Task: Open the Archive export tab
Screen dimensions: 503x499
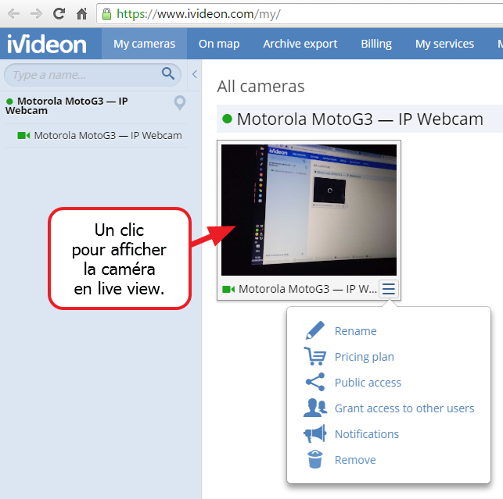Action: pyautogui.click(x=300, y=44)
